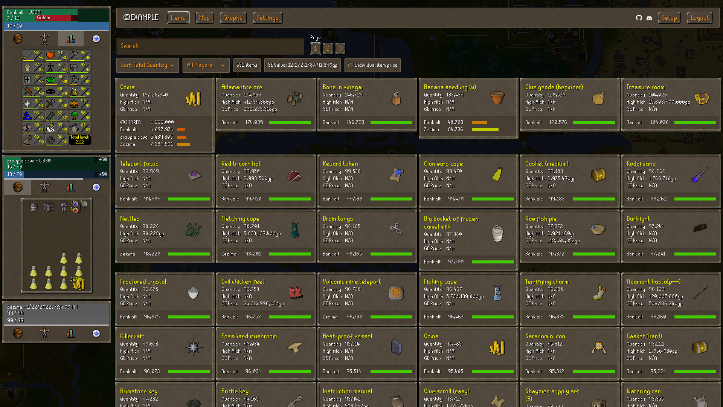Go to page 2 of items
This screenshot has width=723, height=407.
pyautogui.click(x=328, y=48)
